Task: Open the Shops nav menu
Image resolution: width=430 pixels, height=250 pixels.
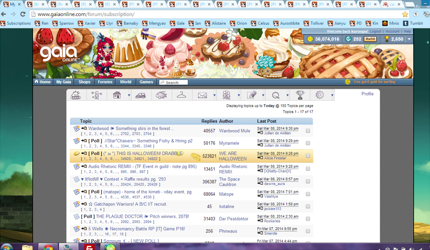Action: point(84,82)
